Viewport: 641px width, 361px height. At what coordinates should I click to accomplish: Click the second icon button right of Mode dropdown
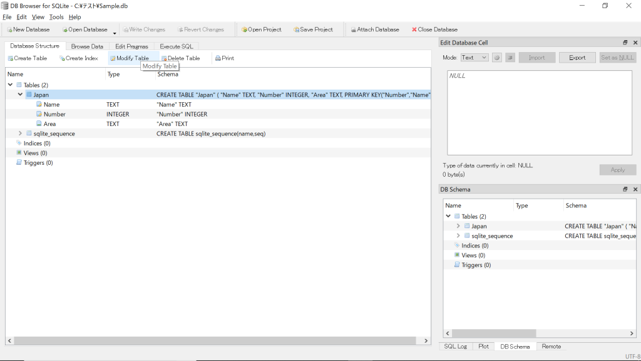coord(510,58)
